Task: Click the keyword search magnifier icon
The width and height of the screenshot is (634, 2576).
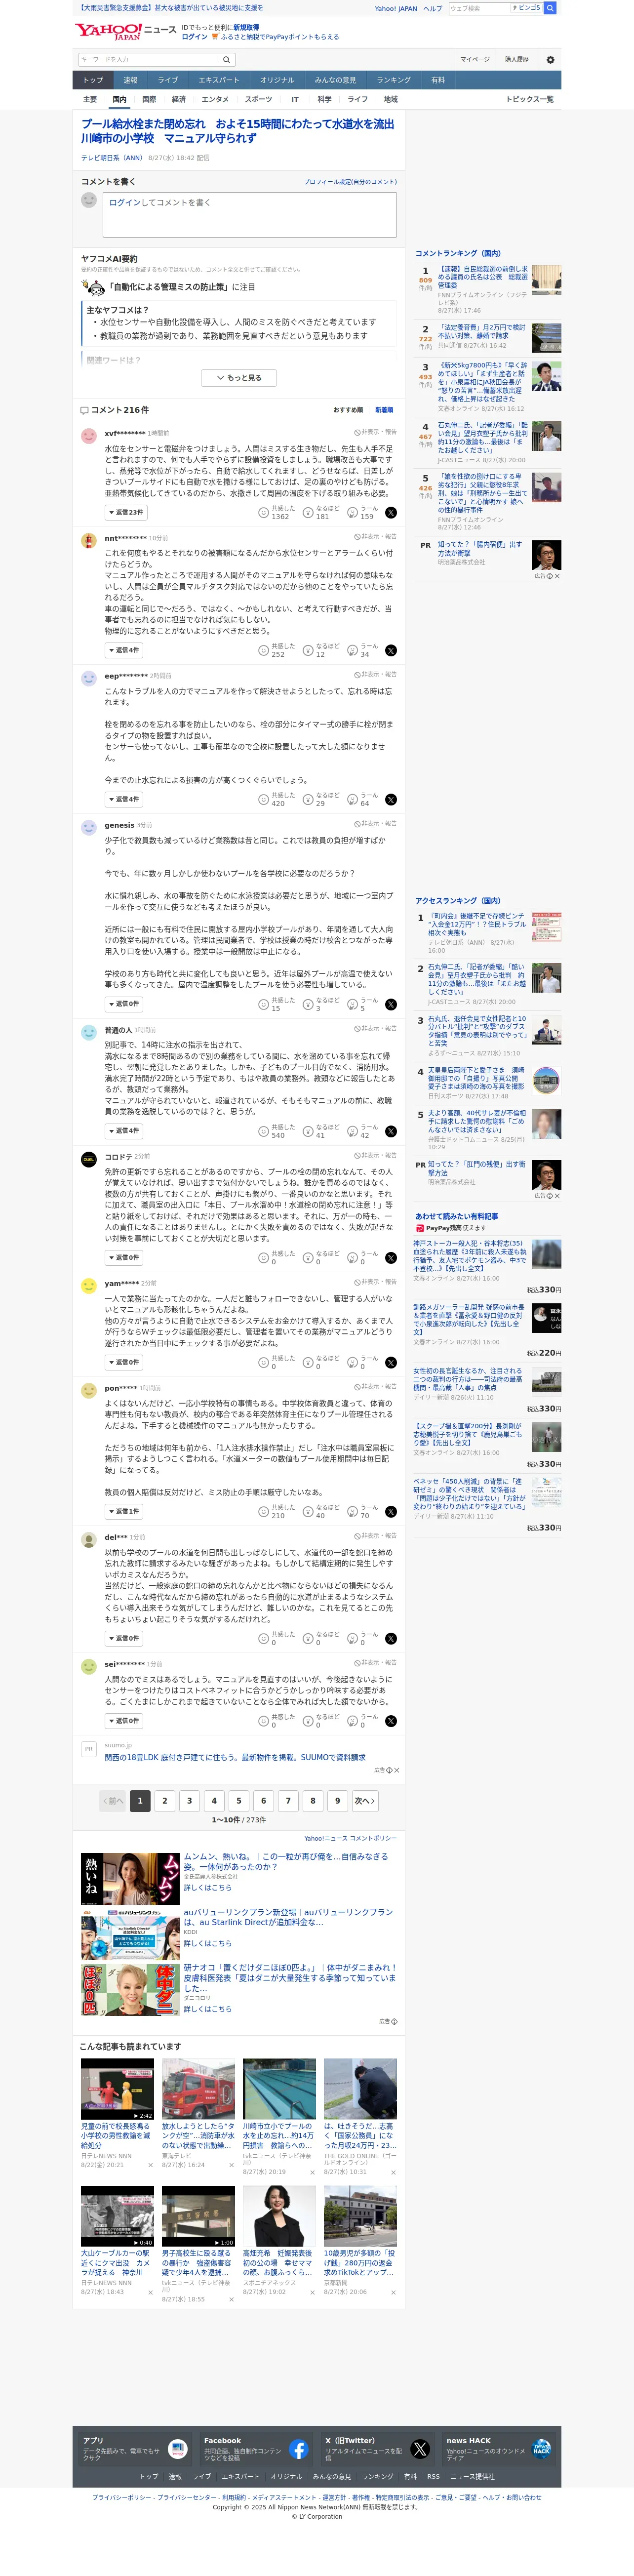Action: pos(227,60)
